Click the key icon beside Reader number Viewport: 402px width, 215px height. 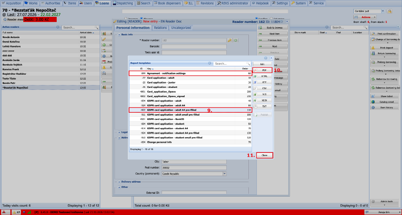(x=230, y=40)
